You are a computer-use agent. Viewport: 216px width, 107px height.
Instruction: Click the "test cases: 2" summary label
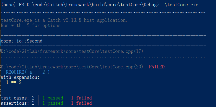18,98
